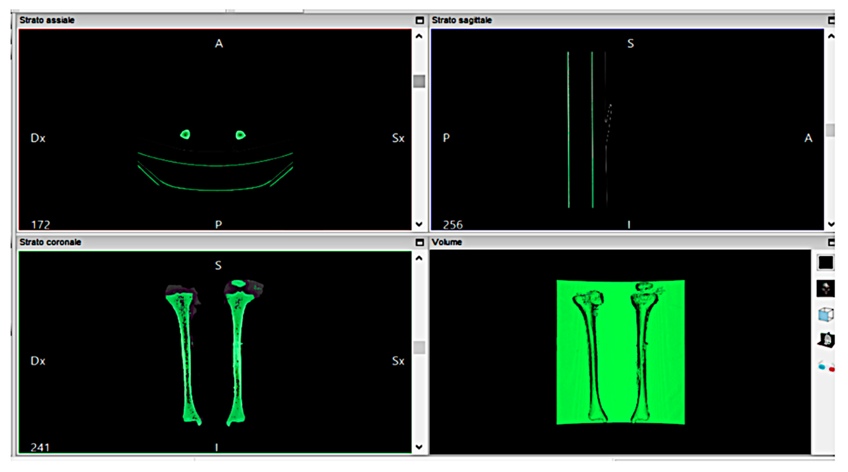Click the skull rendering preset icon
This screenshot has width=848, height=472.
click(825, 288)
